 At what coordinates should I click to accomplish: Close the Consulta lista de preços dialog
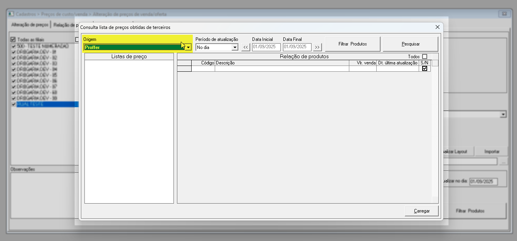click(x=437, y=27)
